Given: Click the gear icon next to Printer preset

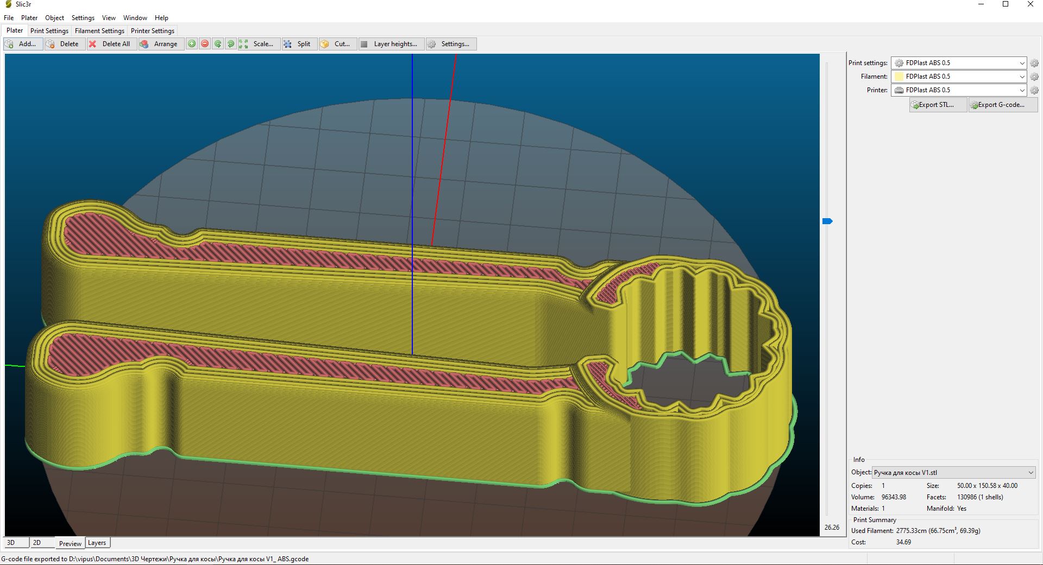Looking at the screenshot, I should click(1034, 90).
